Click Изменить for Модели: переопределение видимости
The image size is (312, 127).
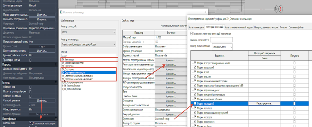point(171,60)
